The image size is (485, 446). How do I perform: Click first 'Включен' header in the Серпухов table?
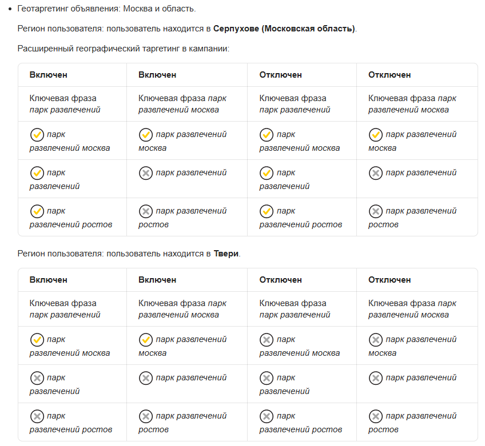click(x=49, y=75)
